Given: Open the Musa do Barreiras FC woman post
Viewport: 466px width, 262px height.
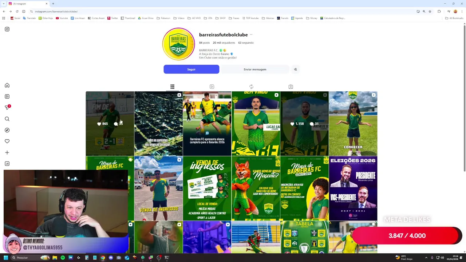Looking at the screenshot, I should (x=304, y=188).
